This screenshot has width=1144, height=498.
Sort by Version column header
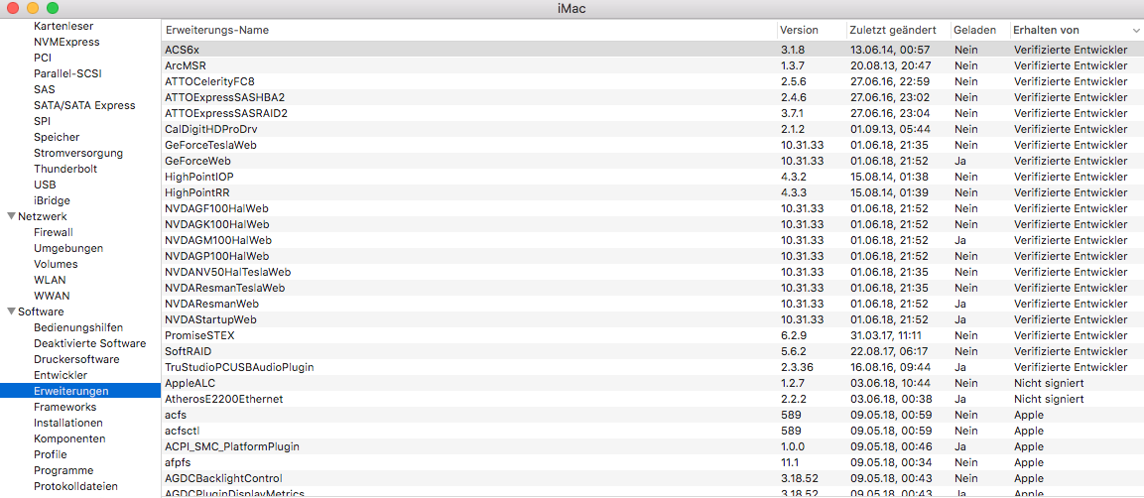pos(799,30)
